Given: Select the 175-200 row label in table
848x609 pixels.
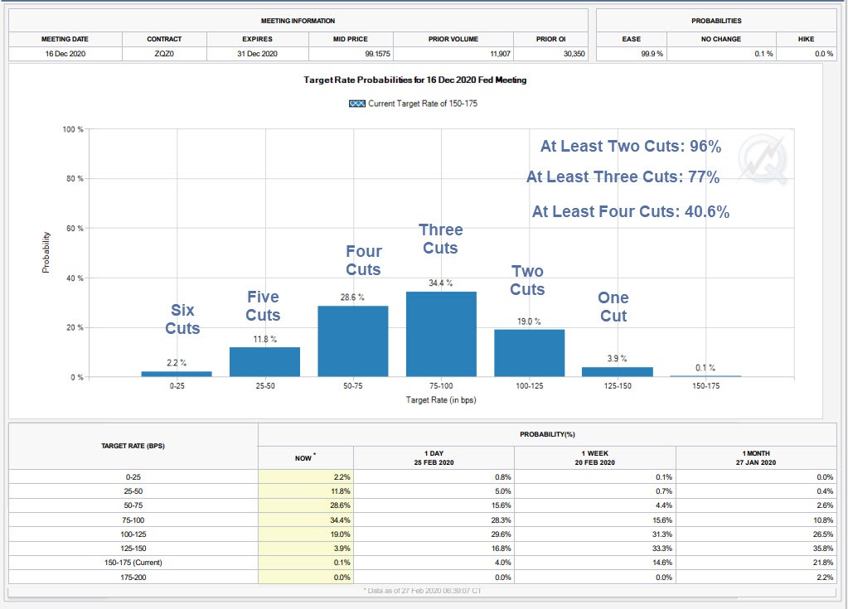Looking at the screenshot, I should click(x=133, y=577).
